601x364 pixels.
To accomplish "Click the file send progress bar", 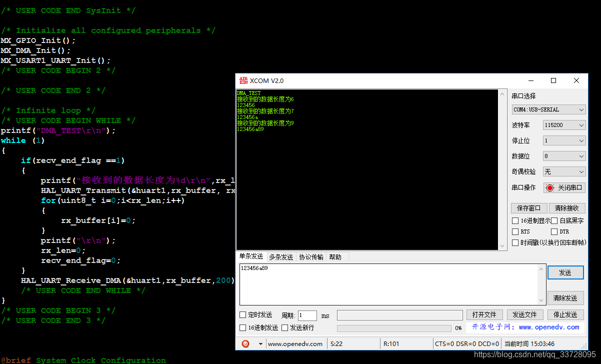I will 394,328.
